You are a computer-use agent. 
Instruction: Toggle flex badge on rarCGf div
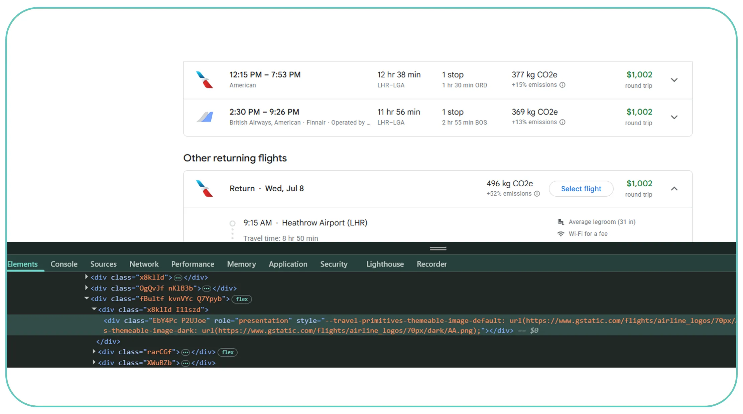point(228,352)
